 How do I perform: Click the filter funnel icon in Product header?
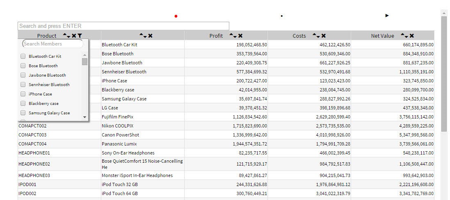tap(80, 36)
